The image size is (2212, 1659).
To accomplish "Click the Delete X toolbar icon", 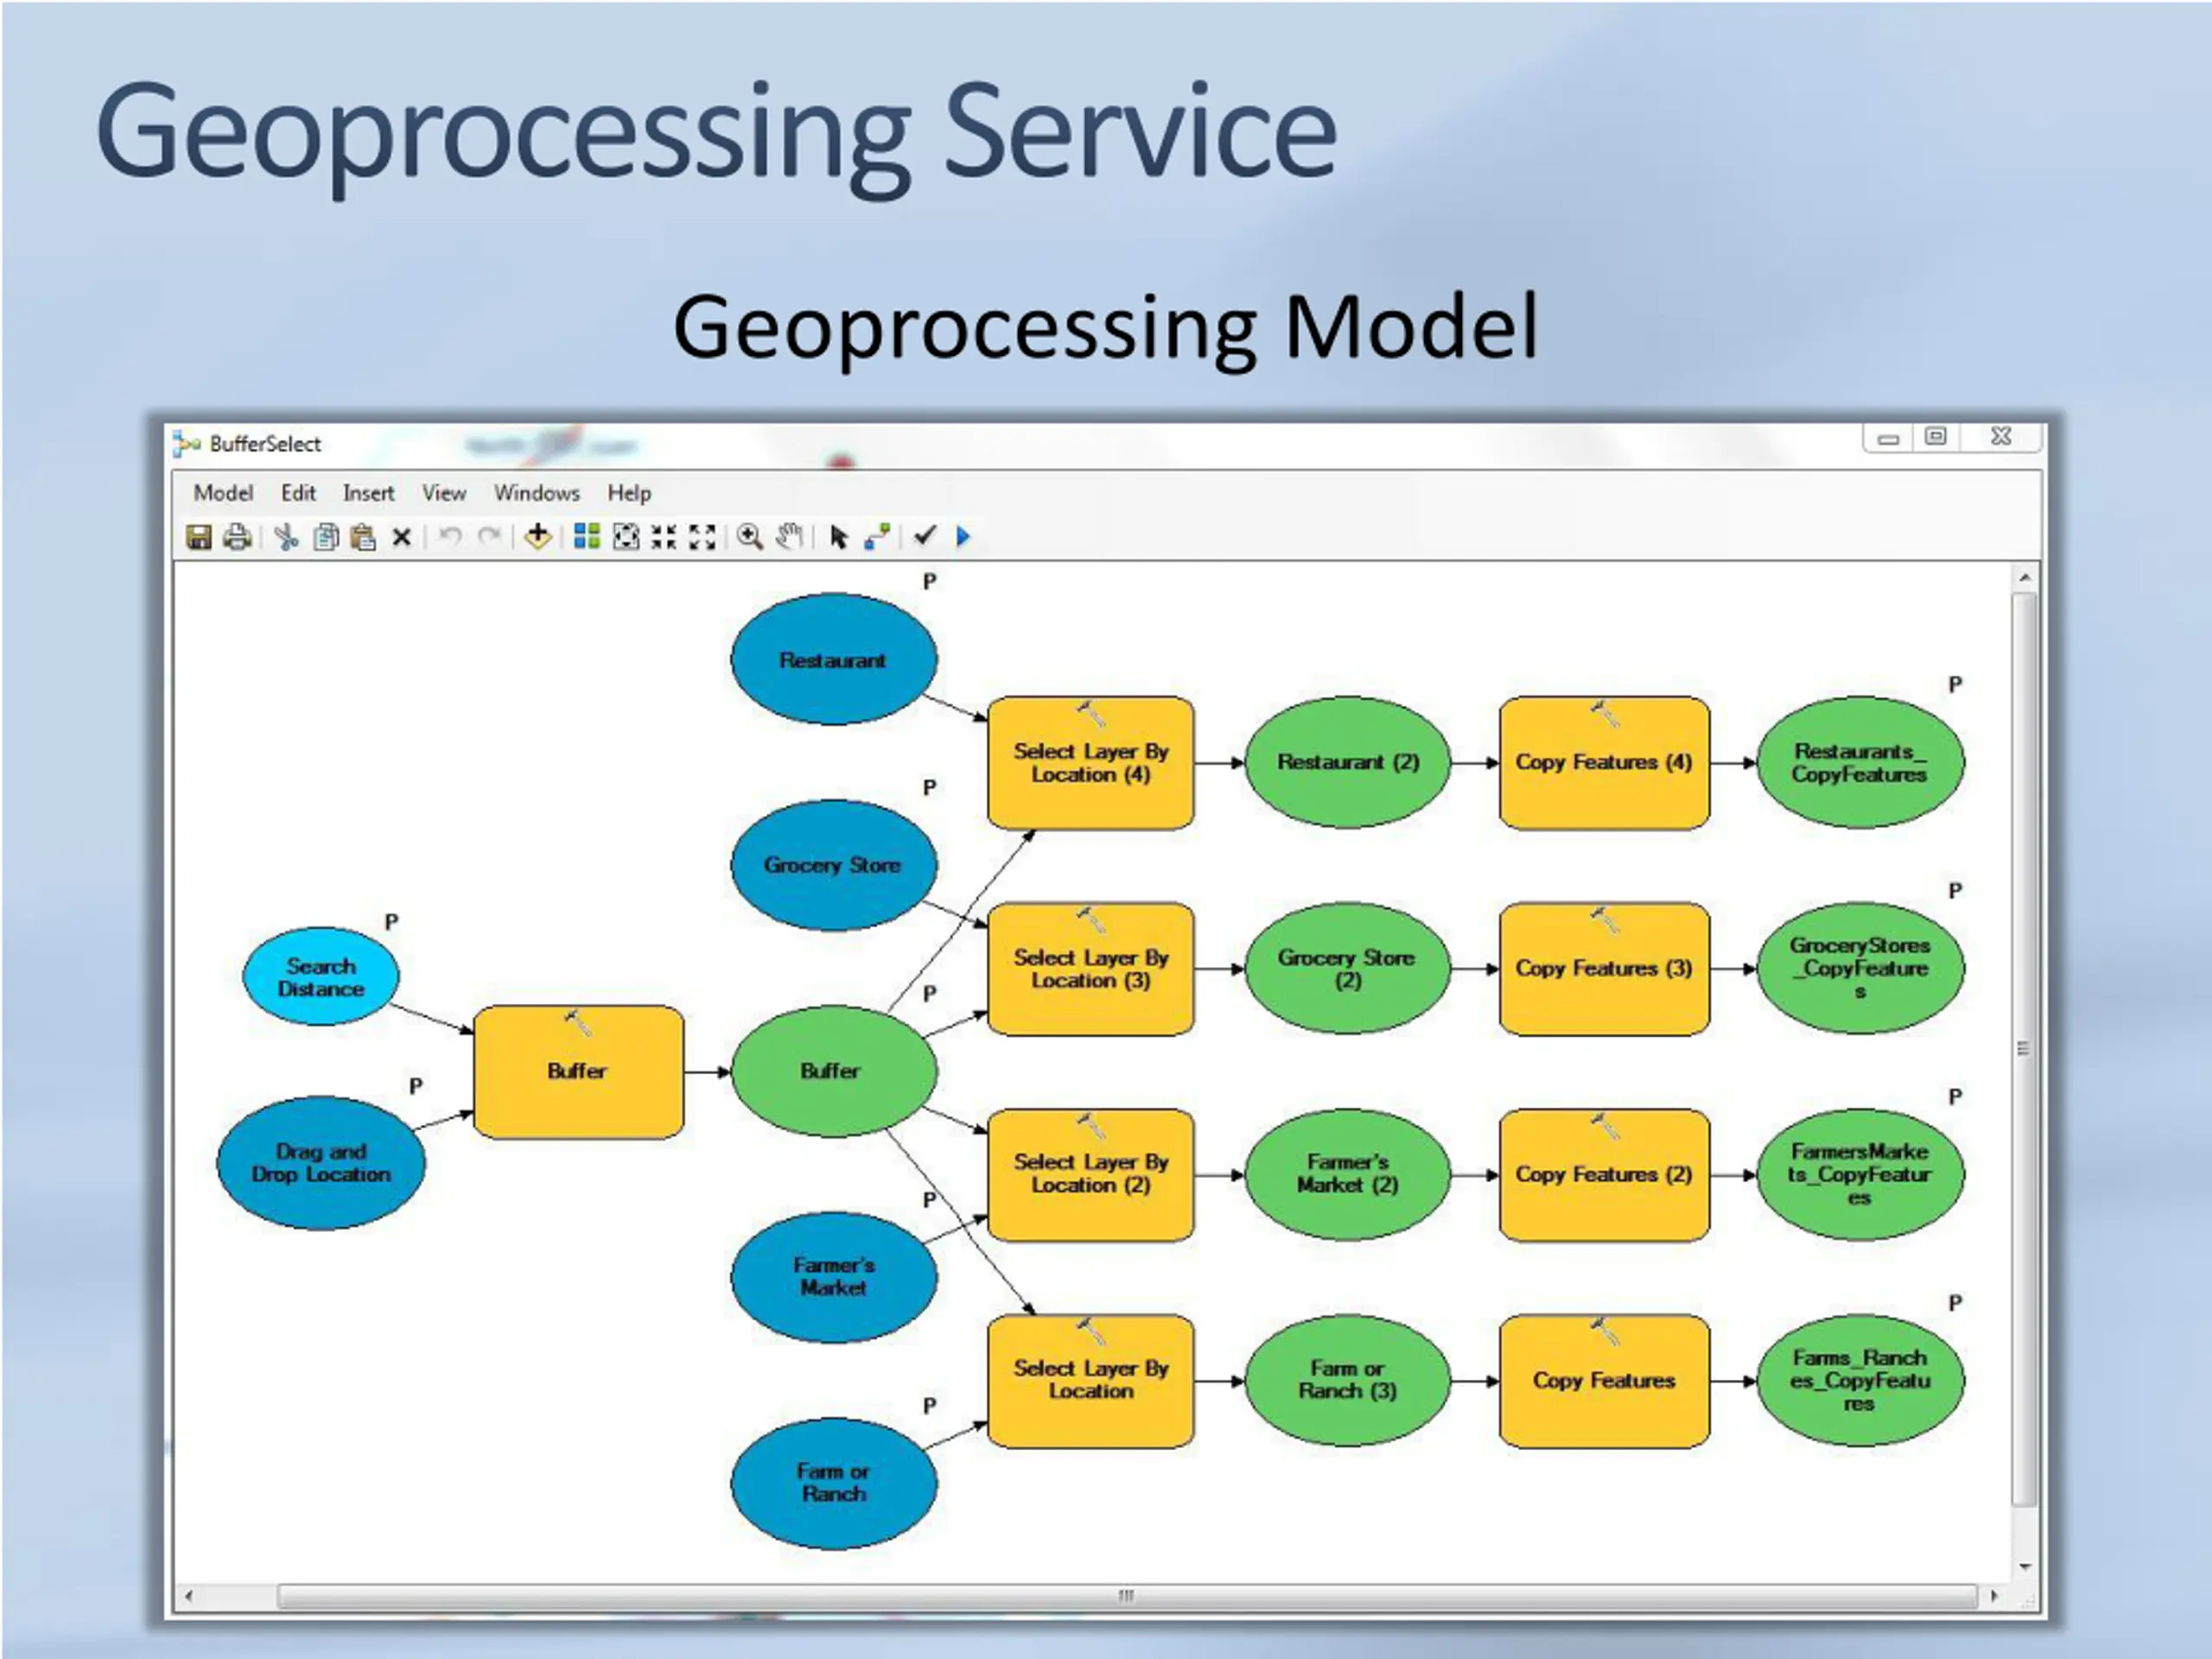I will coord(401,538).
